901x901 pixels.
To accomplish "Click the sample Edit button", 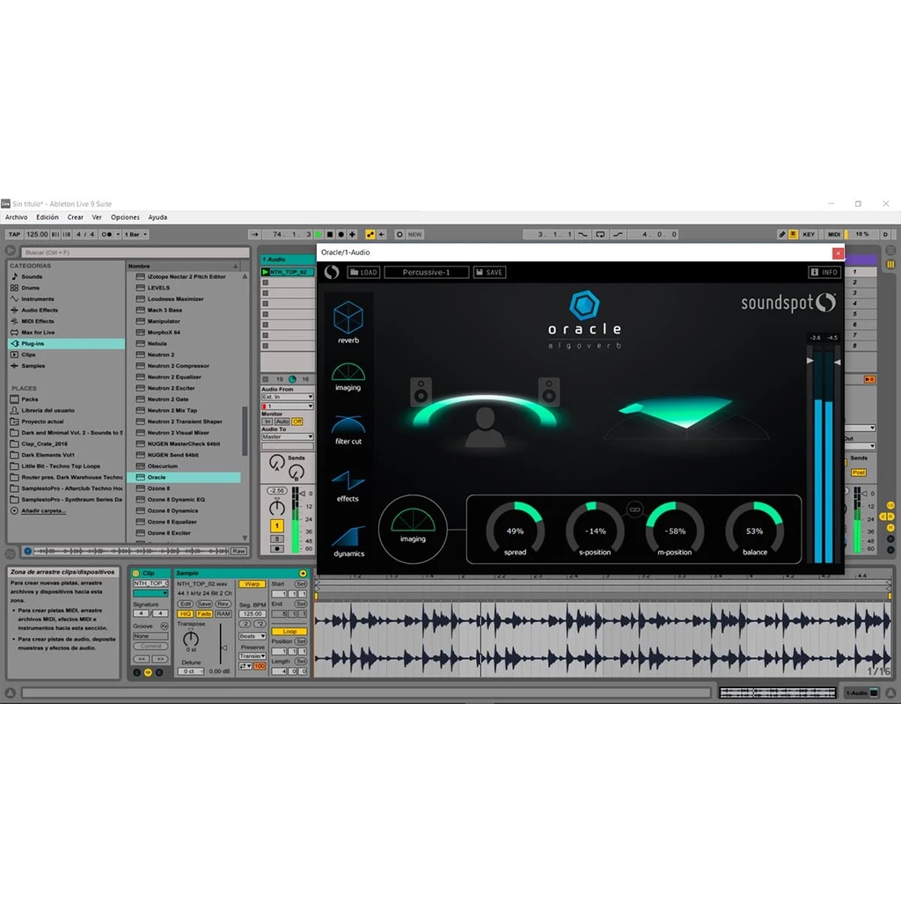I will coord(185,604).
